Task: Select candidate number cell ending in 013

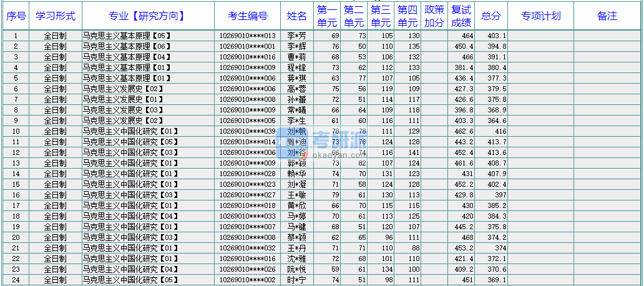Action: pos(247,36)
